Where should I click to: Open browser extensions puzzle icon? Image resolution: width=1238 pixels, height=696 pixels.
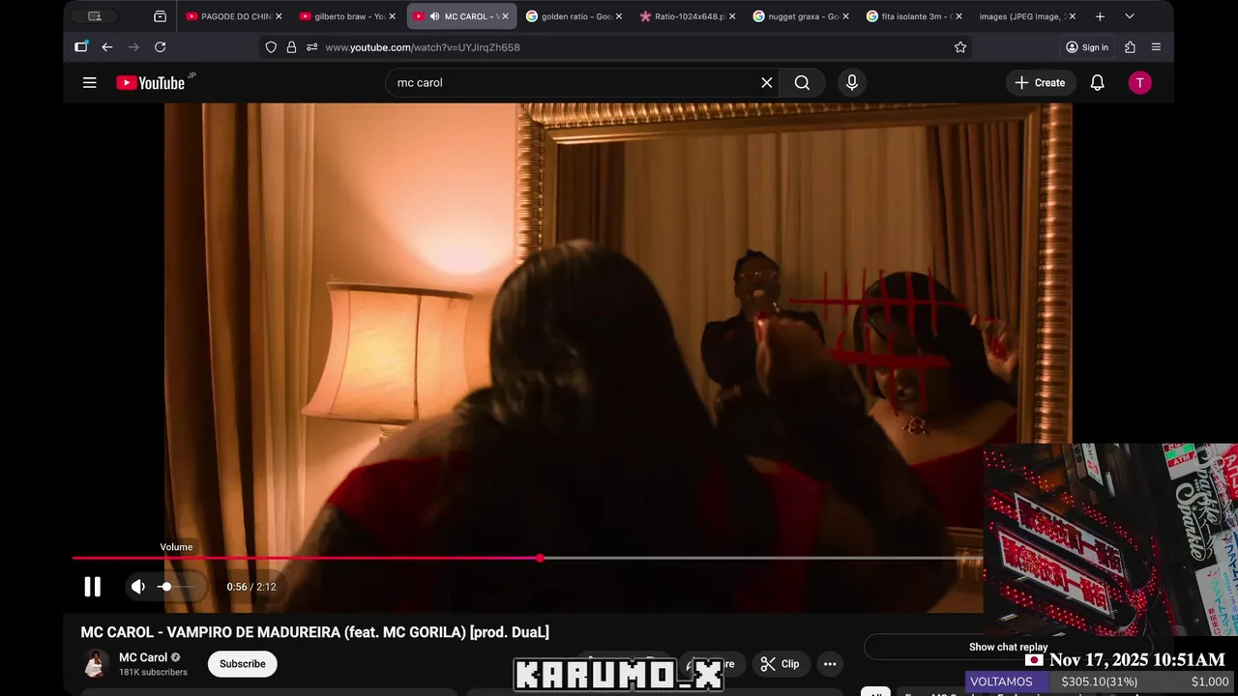tap(1130, 47)
